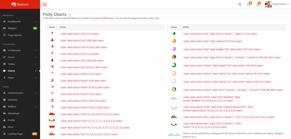Click the orange Hot badge

[x=34, y=134]
